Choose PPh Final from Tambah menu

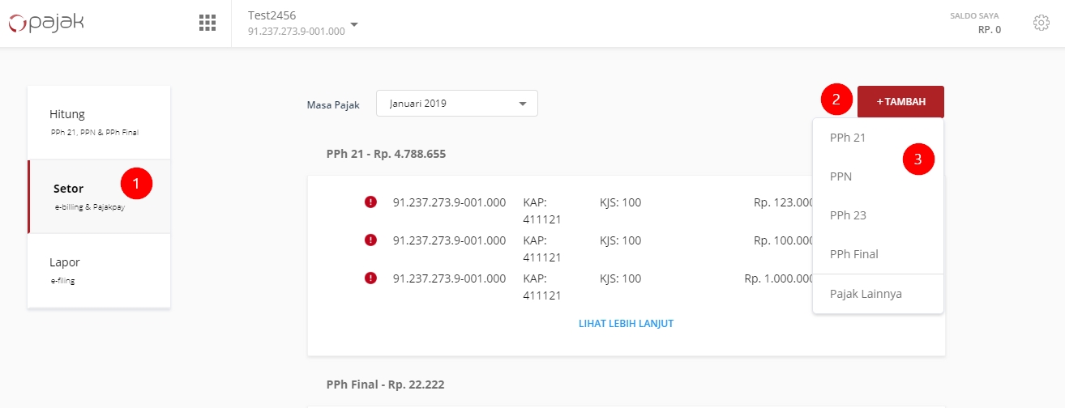[878, 254]
